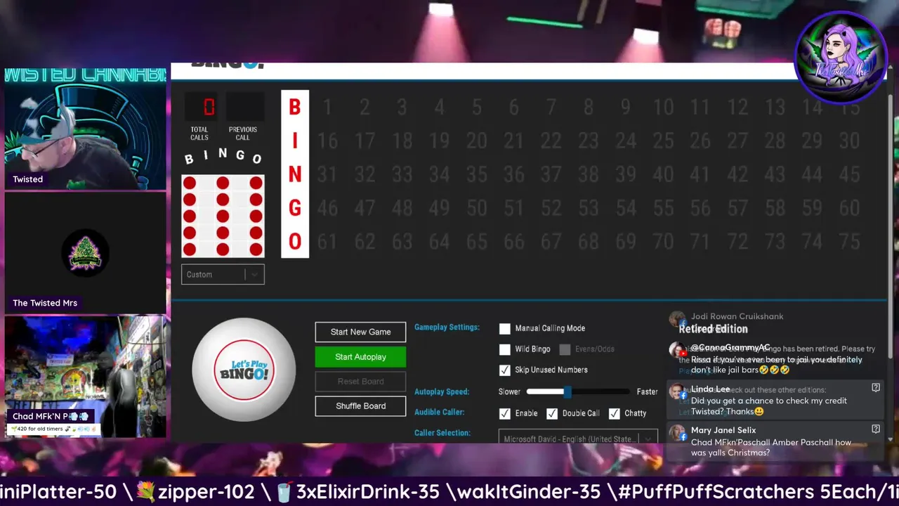Click the question icon on Mary Janel Selix's message
This screenshot has width=899, height=506.
876,429
